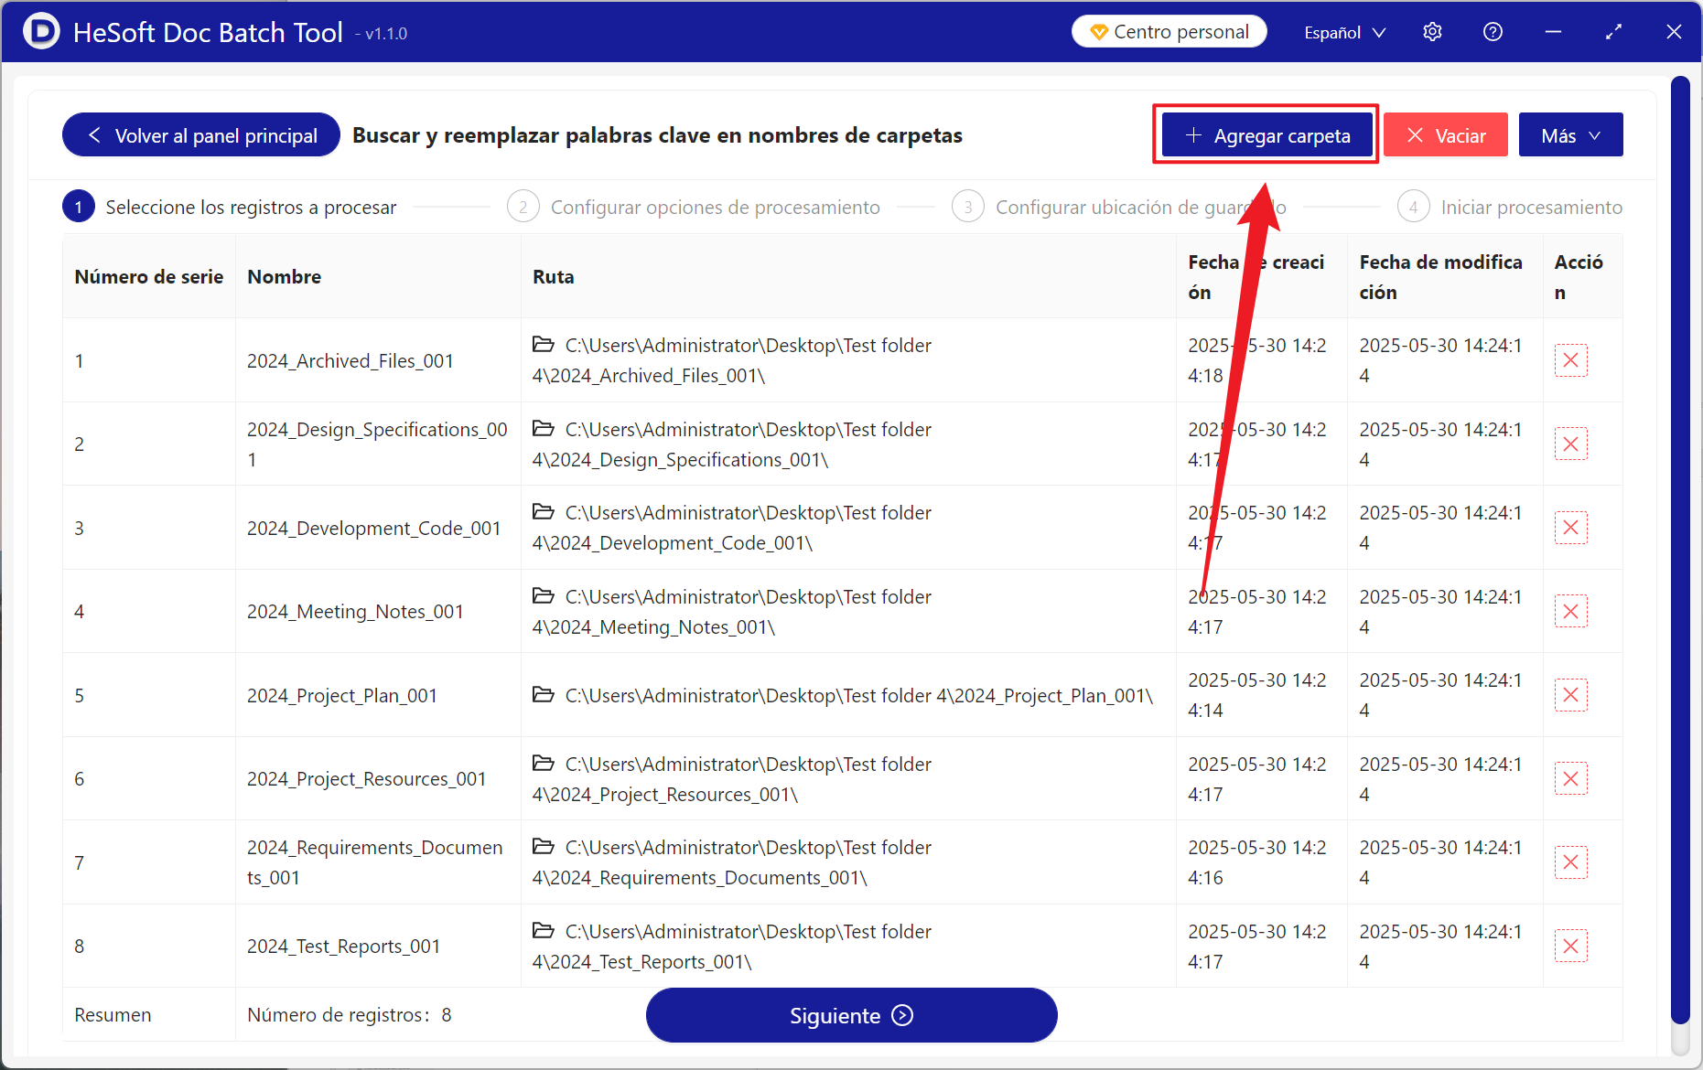Remove row 2024_Meeting_Notes_001 with red X
This screenshot has width=1703, height=1070.
point(1570,611)
